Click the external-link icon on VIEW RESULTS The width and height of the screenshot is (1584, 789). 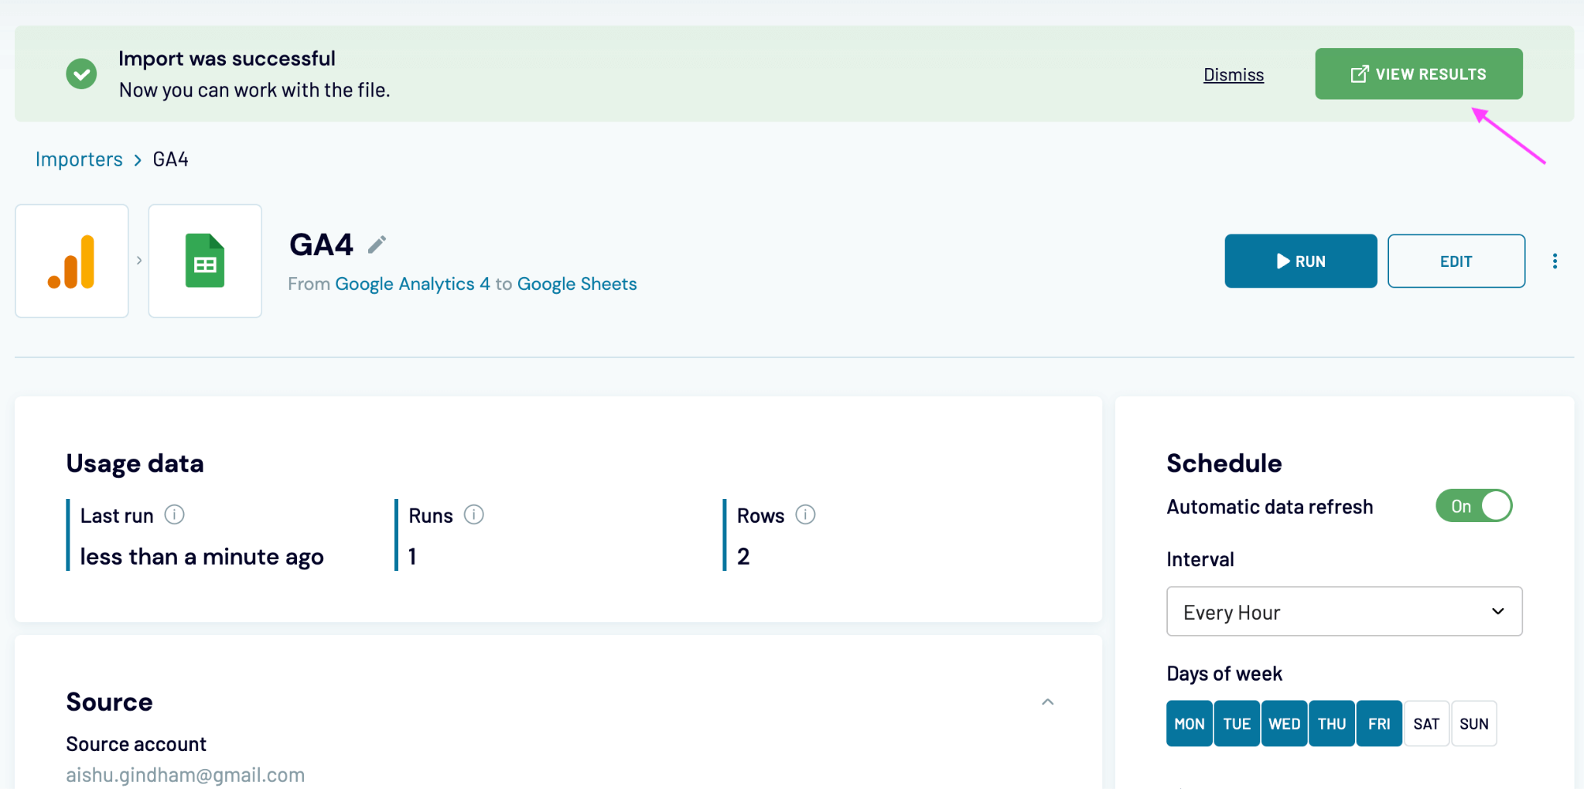click(1357, 73)
